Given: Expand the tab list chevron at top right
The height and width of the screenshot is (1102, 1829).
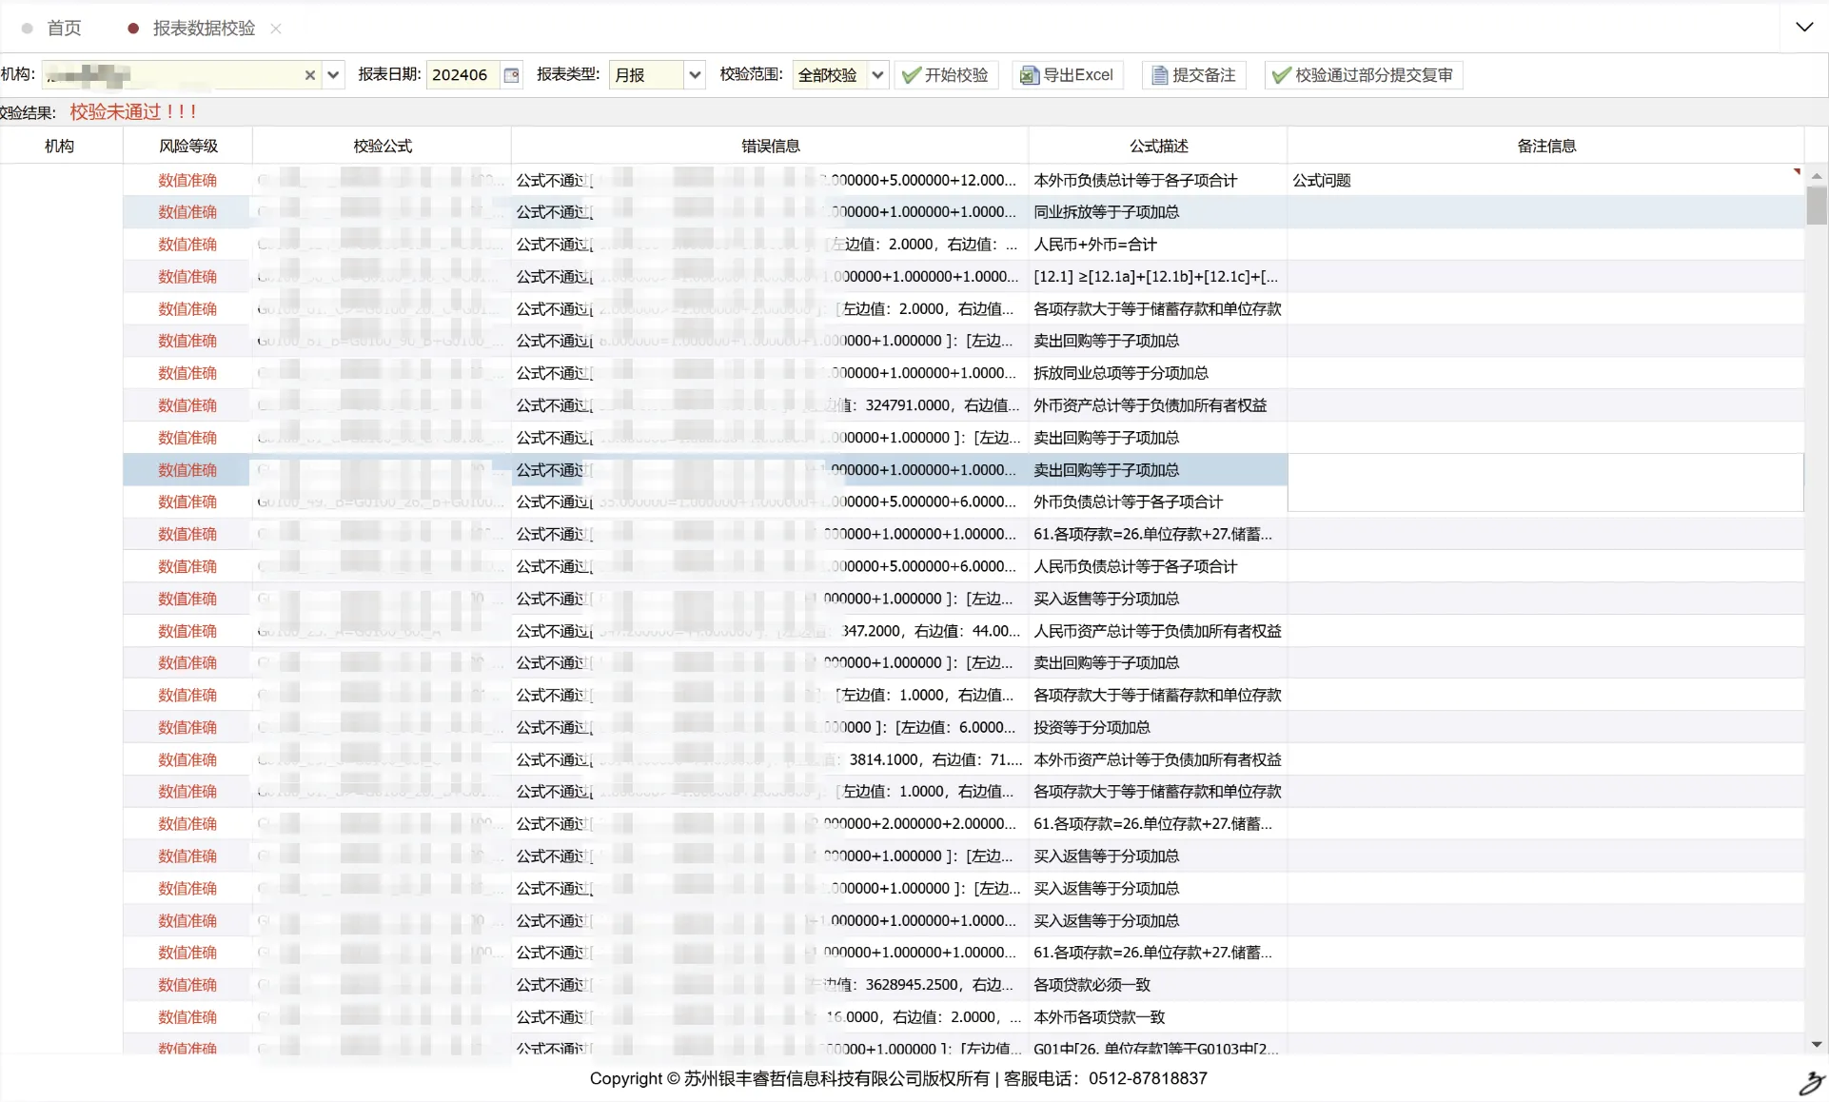Looking at the screenshot, I should [1804, 27].
